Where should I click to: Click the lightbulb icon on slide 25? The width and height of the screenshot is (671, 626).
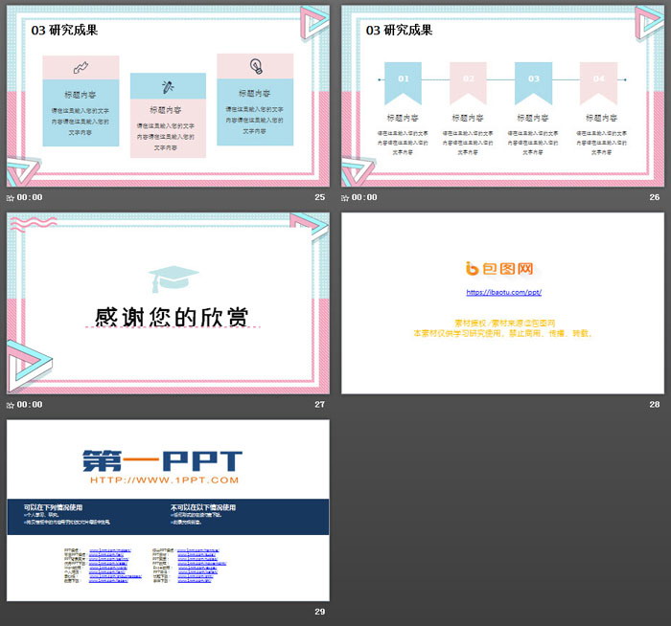point(256,66)
